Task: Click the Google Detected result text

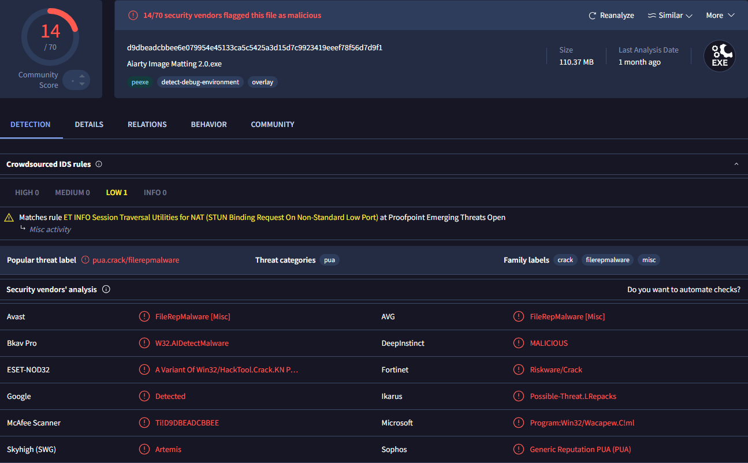Action: (170, 396)
